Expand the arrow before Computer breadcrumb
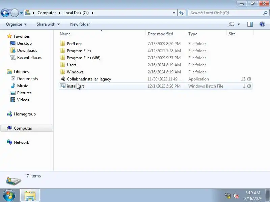Image resolution: width=270 pixels, height=202 pixels. (34, 13)
